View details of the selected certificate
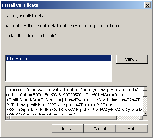The height and width of the screenshot is (138, 153). [132, 59]
